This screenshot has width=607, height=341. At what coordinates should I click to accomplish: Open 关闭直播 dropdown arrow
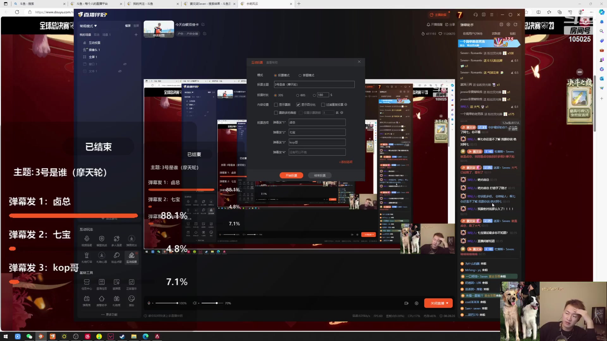447,303
